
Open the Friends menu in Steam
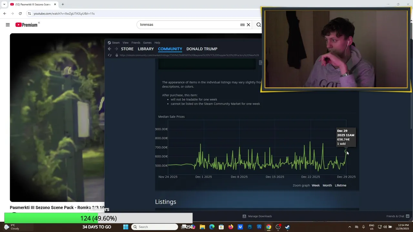136,43
